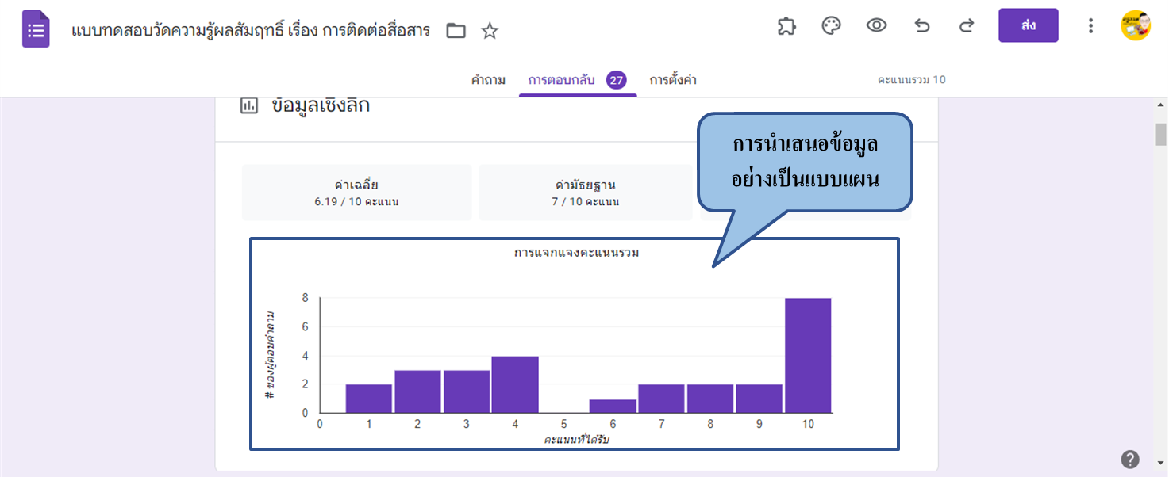Viewport: 1169px width, 477px height.
Task: Switch to the คำถาม tab
Action: tap(488, 80)
